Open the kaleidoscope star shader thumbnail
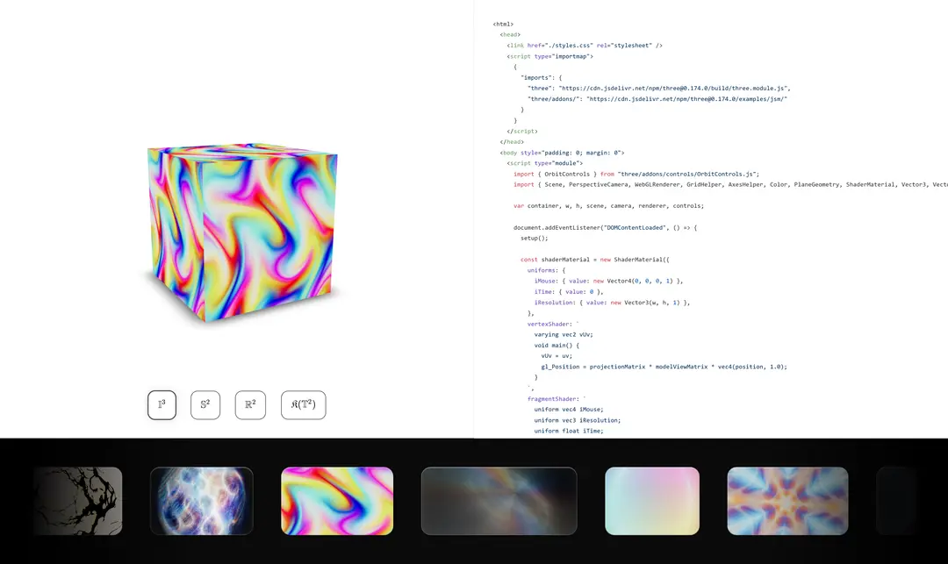This screenshot has width=948, height=564. 787,501
